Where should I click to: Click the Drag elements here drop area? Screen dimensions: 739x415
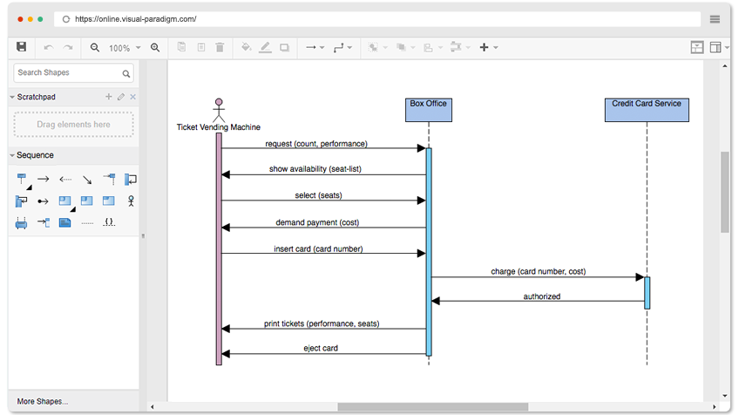[x=73, y=125]
